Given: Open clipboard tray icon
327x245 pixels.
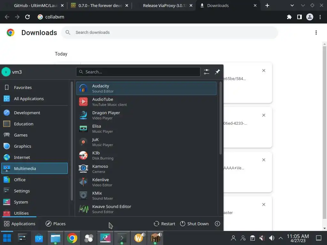Looking at the screenshot, I should (253, 238).
